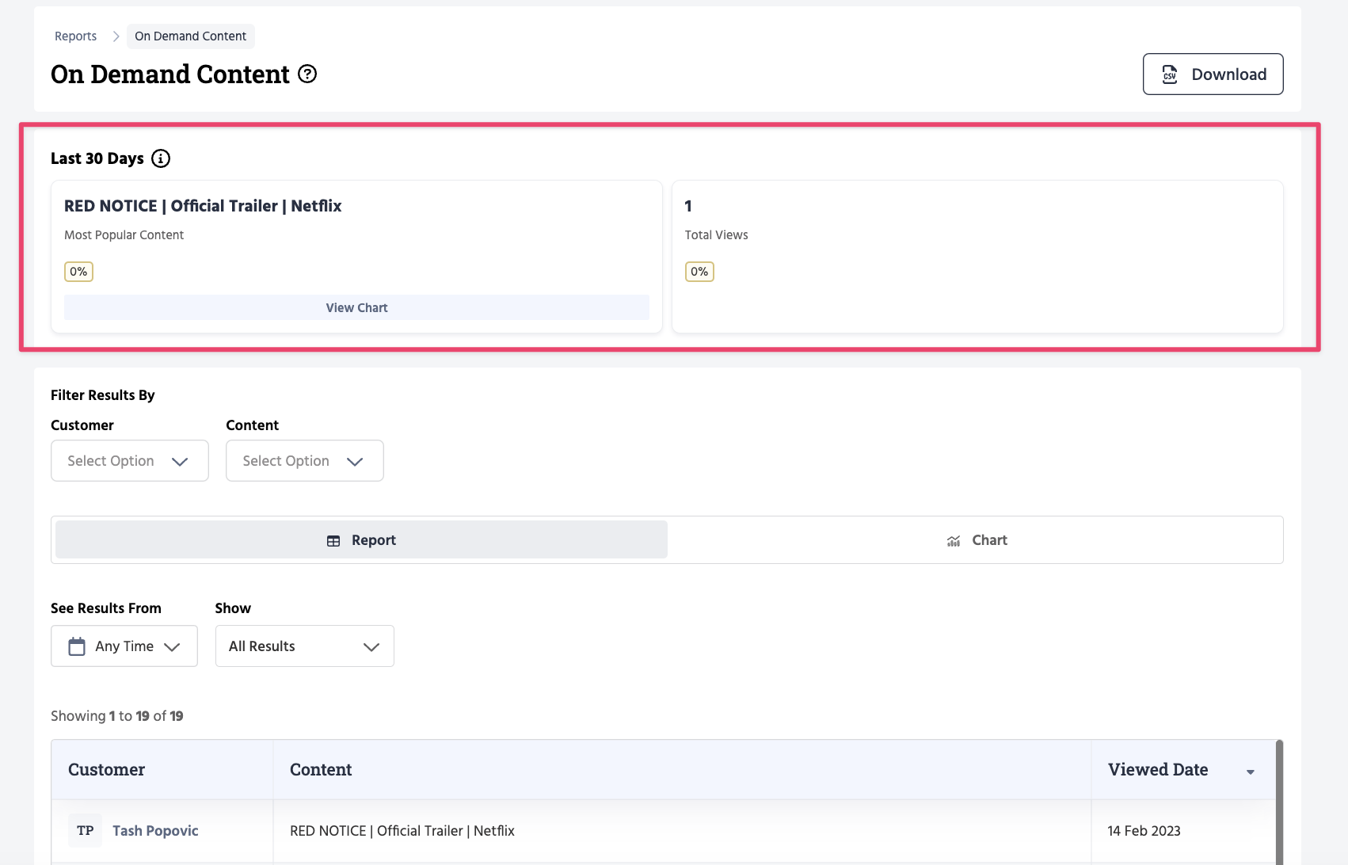Go to Reports in the breadcrumb

tap(75, 36)
